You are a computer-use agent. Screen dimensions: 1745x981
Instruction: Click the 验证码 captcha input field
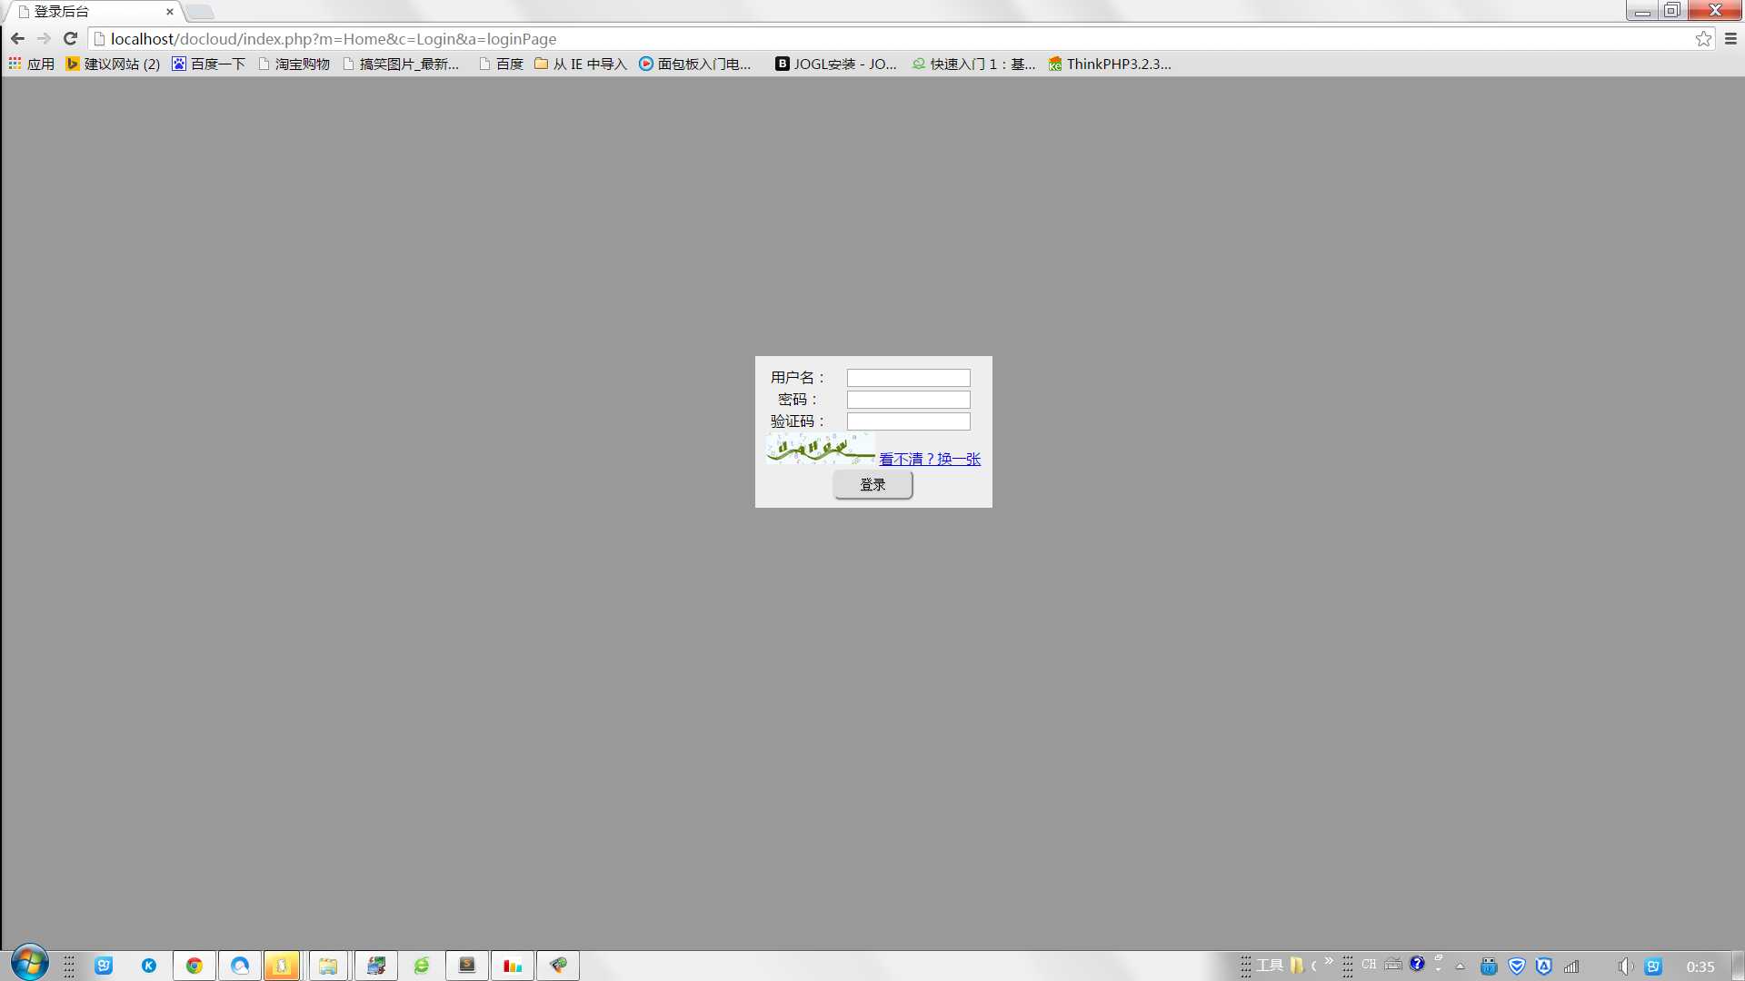point(908,421)
